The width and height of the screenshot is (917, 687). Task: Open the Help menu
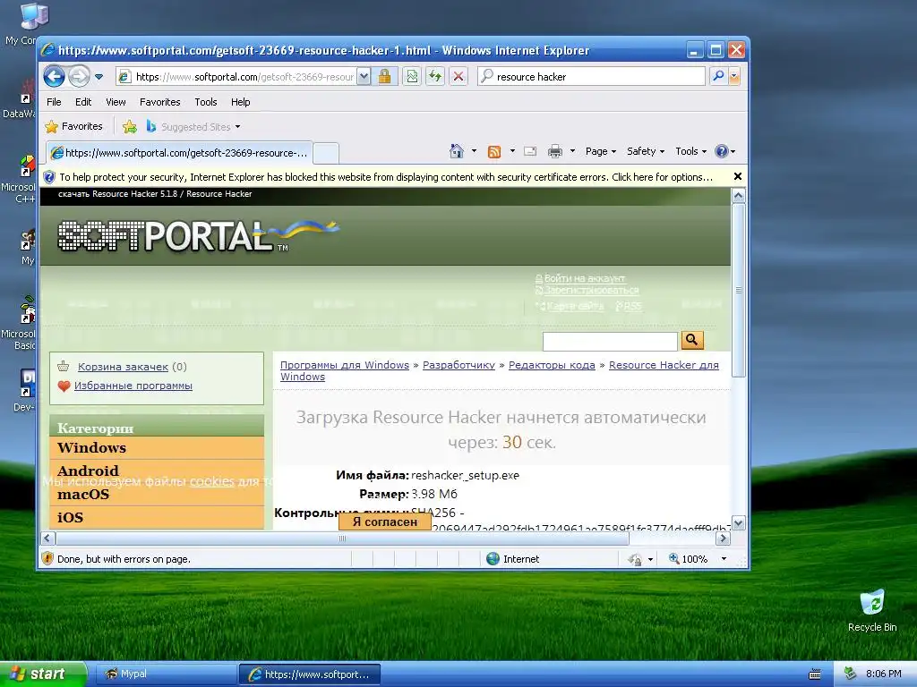point(240,102)
